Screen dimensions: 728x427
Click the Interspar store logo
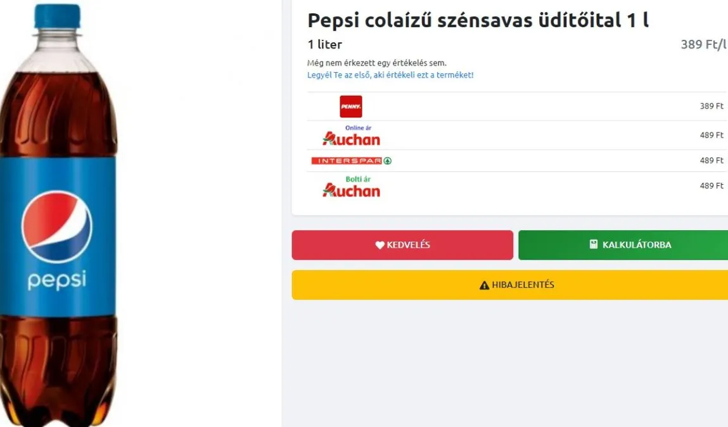point(351,161)
